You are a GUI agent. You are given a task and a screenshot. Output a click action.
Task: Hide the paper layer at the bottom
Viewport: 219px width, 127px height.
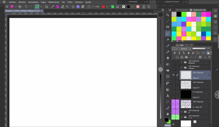pyautogui.click(x=173, y=124)
